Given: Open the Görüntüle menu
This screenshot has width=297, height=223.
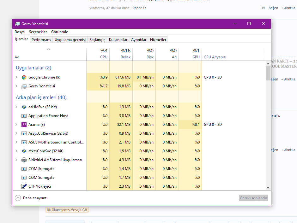Looking at the screenshot, I should coord(59,32).
